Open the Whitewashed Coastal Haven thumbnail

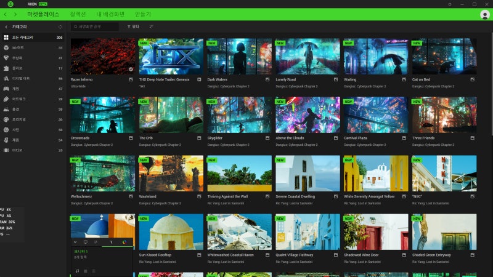point(239,232)
